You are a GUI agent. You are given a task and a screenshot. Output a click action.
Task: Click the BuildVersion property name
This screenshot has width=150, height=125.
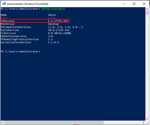(10, 30)
